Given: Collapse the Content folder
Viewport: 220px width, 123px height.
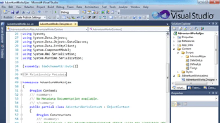Looking at the screenshot, I should (174, 49).
